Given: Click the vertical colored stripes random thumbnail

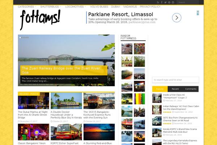Looking at the screenshot, I should pyautogui.click(x=139, y=99).
